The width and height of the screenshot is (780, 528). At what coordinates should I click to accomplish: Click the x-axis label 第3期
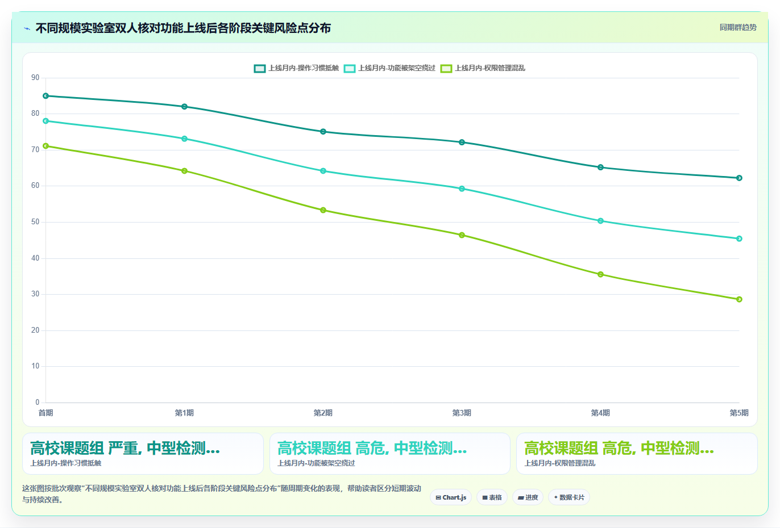[x=462, y=413]
